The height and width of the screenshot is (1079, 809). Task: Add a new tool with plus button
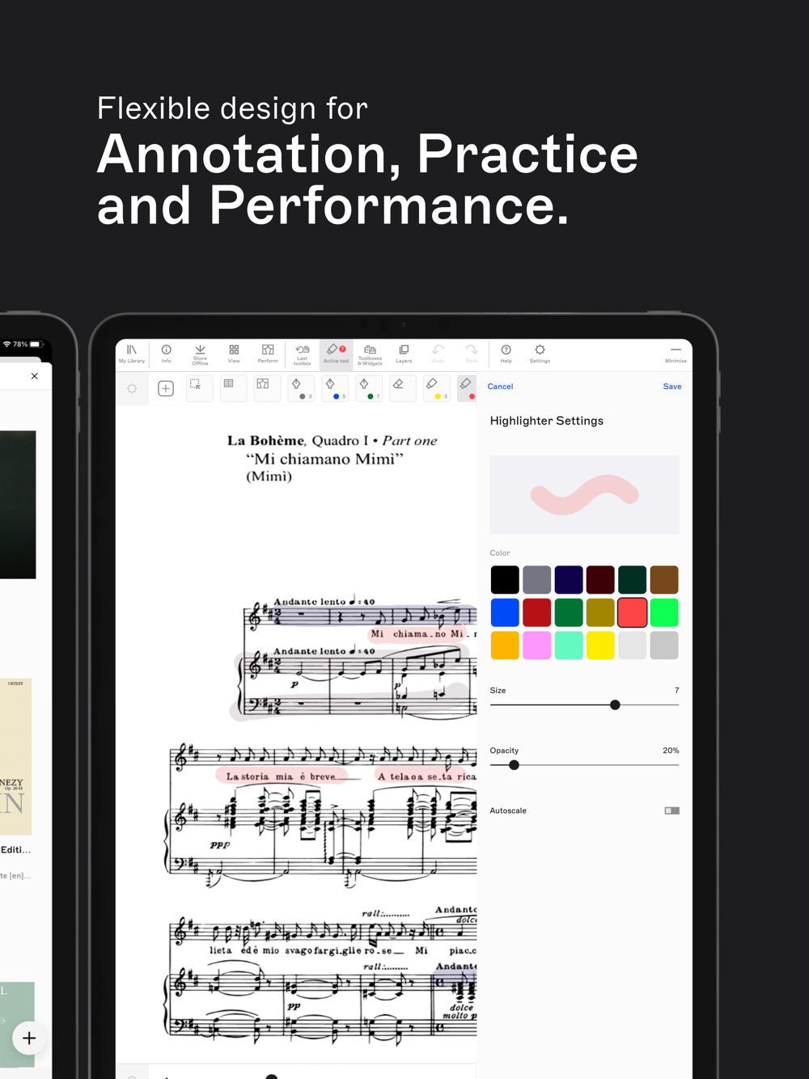pyautogui.click(x=166, y=389)
